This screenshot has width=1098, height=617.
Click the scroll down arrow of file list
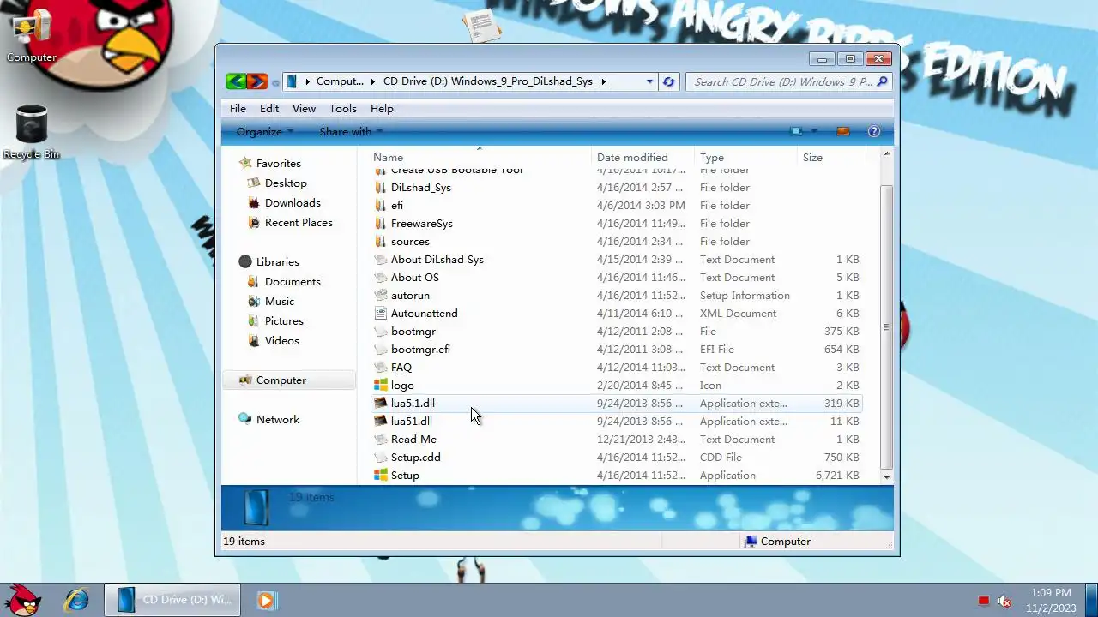coord(887,477)
